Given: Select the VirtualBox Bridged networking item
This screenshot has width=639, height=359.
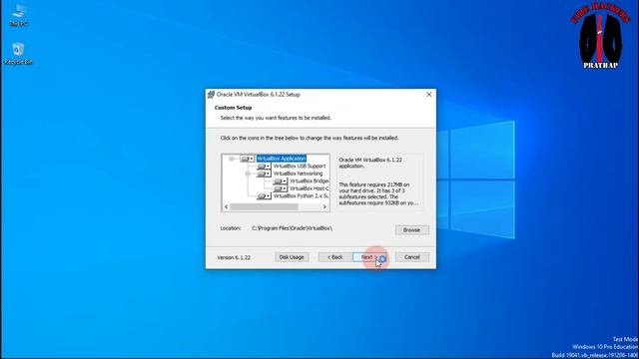Looking at the screenshot, I should click(309, 181).
